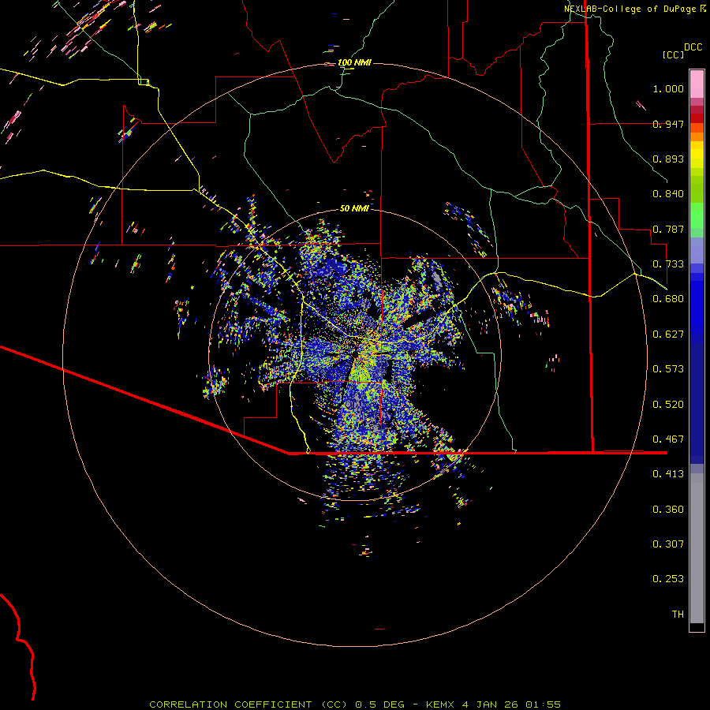This screenshot has width=710, height=710.
Task: Click the Correlation Coefficient KEMX caption
Action: pyautogui.click(x=355, y=704)
